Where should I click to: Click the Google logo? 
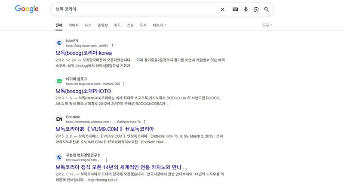click(27, 9)
